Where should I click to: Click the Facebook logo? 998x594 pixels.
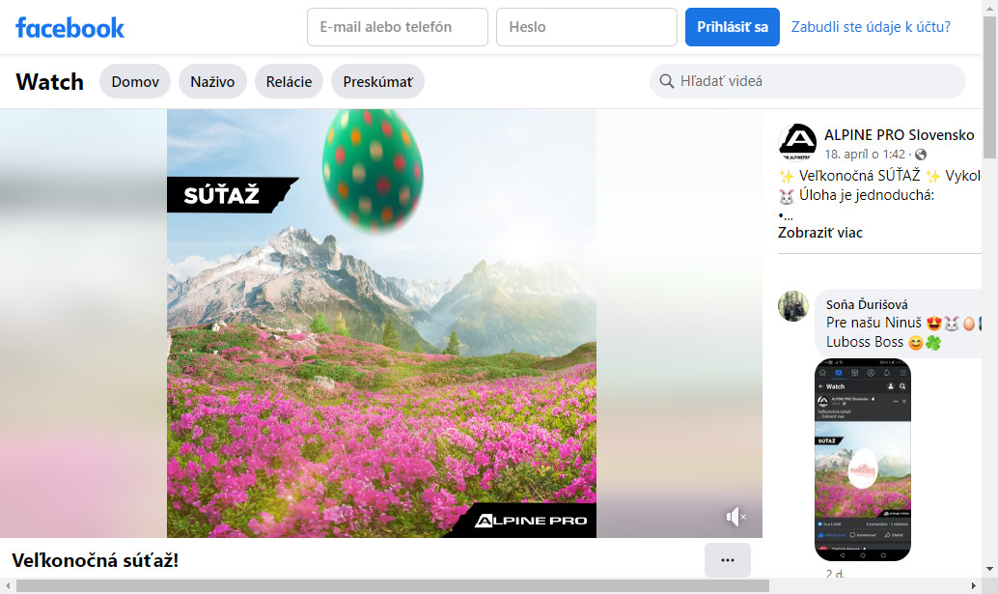pyautogui.click(x=70, y=27)
